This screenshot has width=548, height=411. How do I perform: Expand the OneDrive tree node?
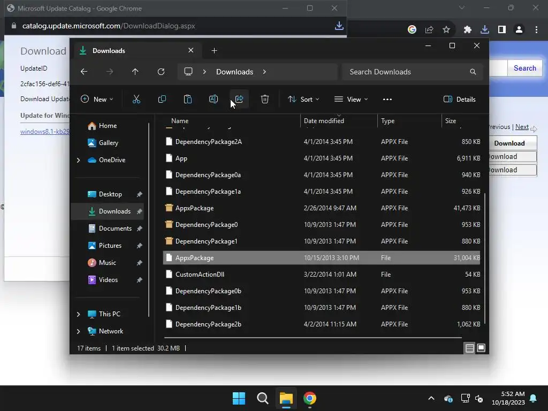[78, 160]
